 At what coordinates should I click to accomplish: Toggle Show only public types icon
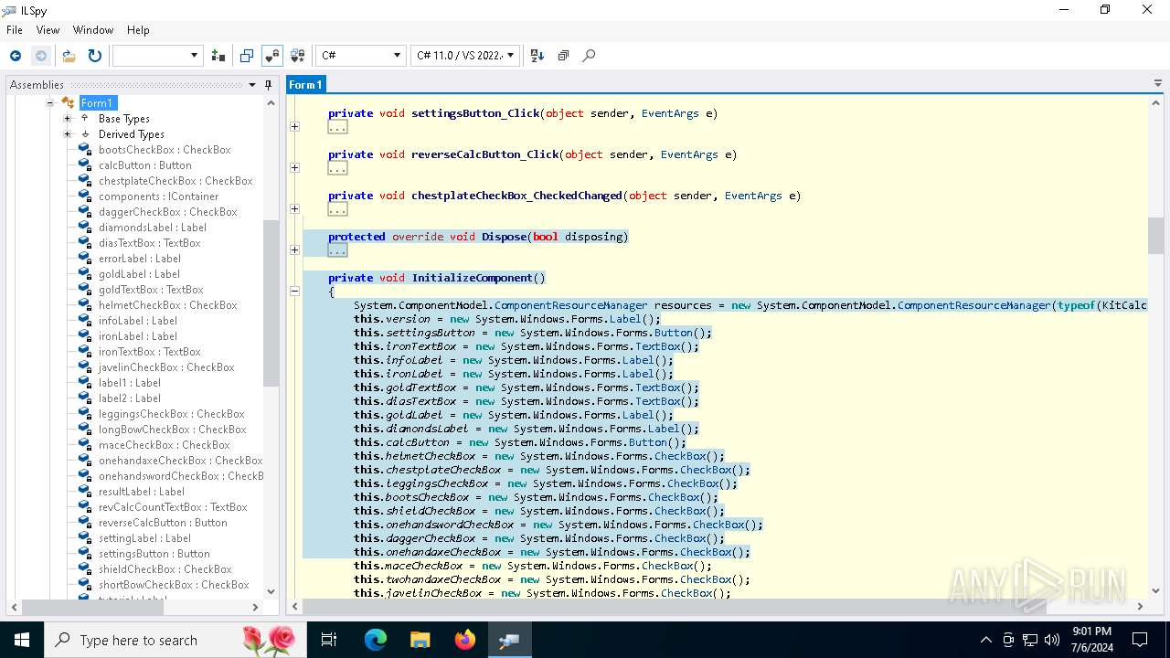[x=246, y=56]
